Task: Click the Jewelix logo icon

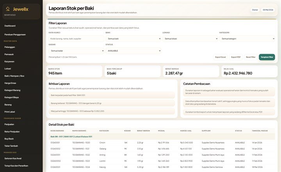Action: 8,9
